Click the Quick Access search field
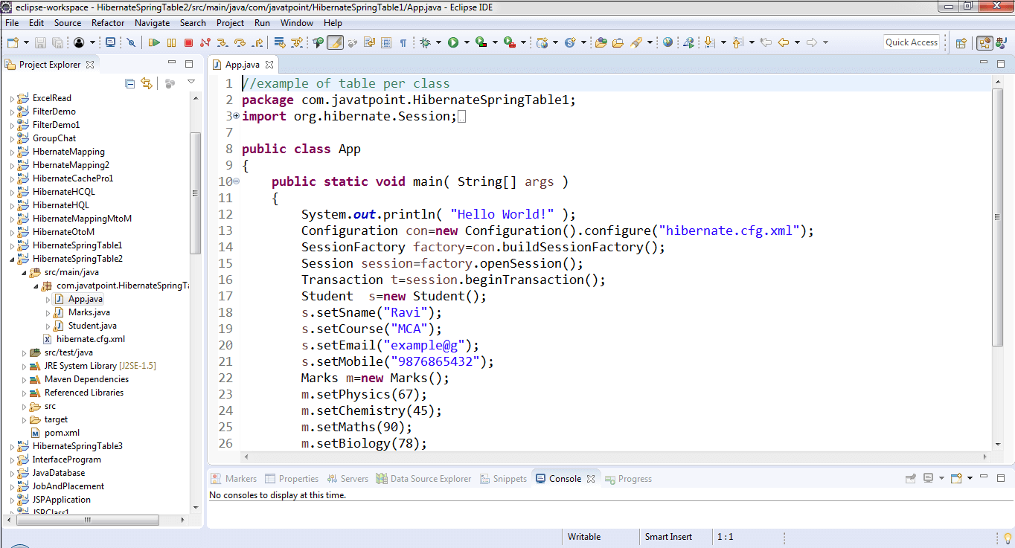Viewport: 1015px width, 548px height. click(911, 42)
